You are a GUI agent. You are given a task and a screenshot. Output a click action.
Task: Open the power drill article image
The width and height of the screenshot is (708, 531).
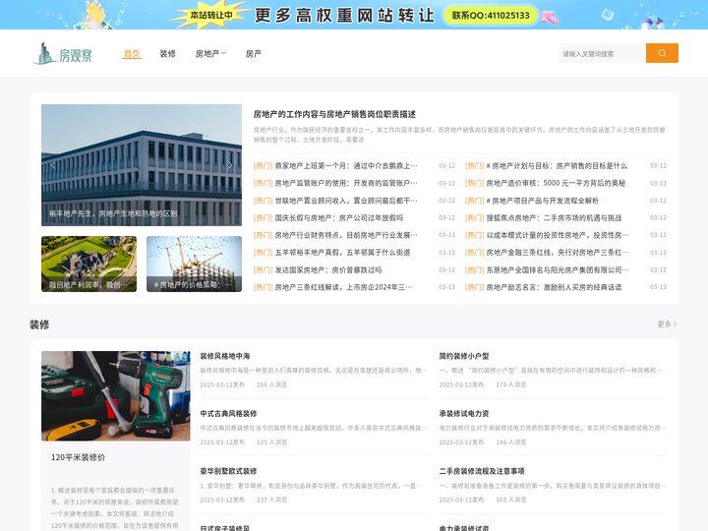coord(116,396)
